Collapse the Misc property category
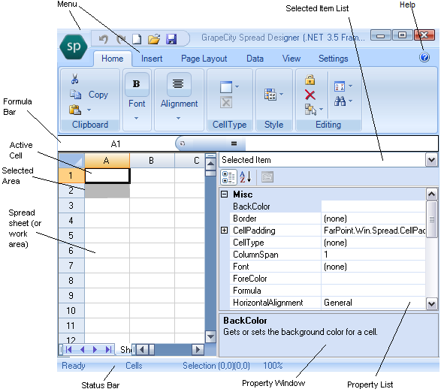The height and width of the screenshot is (392, 441). [x=224, y=194]
